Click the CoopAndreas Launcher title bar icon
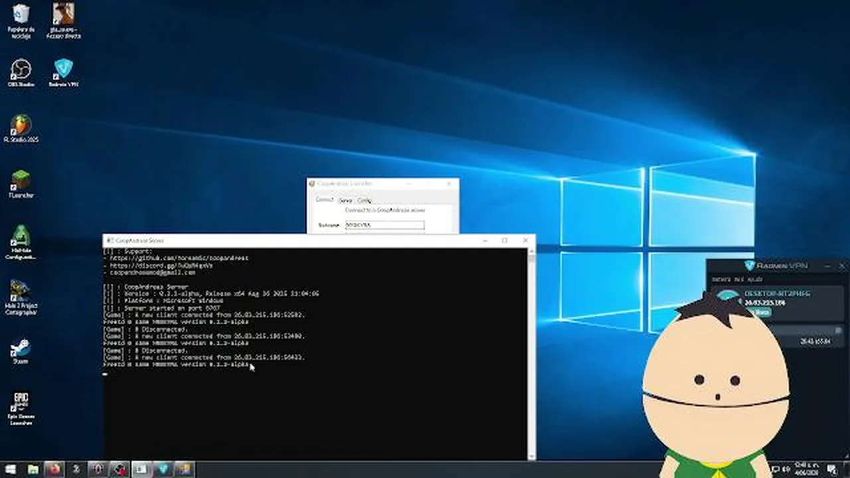The height and width of the screenshot is (478, 850). pos(312,183)
